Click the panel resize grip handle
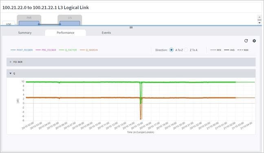Screen dimensions: 264x153 [x=131, y=27]
